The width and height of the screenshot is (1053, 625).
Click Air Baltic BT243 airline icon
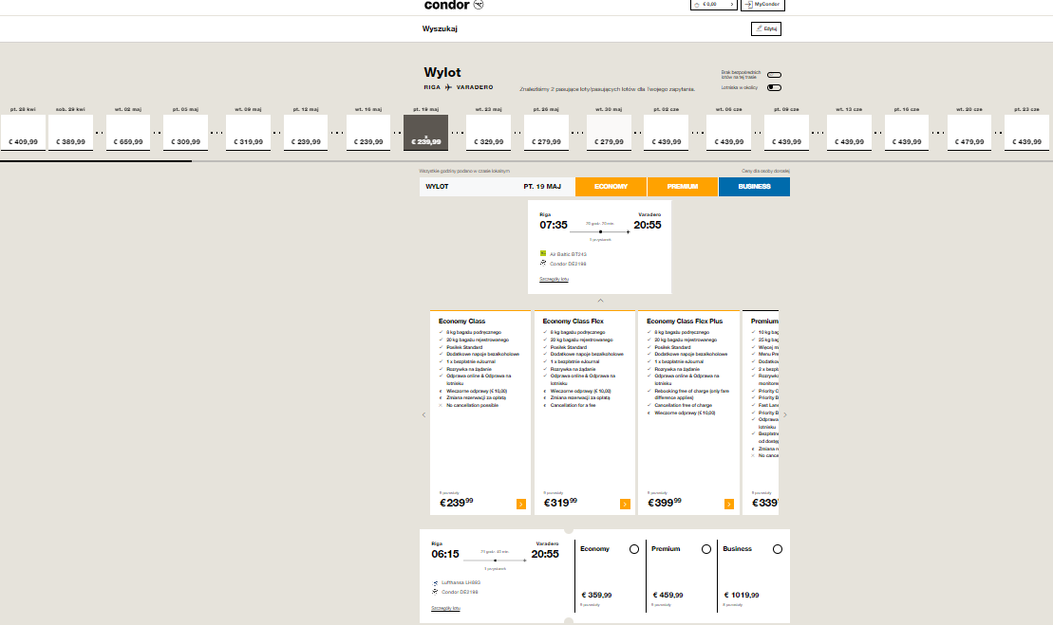[542, 253]
